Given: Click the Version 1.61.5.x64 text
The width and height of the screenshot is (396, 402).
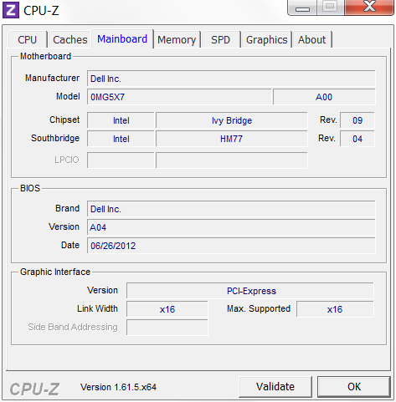Looking at the screenshot, I should click(x=118, y=387).
